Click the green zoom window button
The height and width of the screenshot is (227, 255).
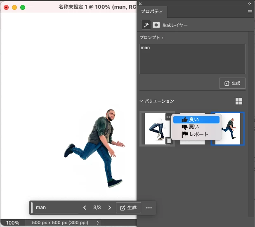(23, 7)
